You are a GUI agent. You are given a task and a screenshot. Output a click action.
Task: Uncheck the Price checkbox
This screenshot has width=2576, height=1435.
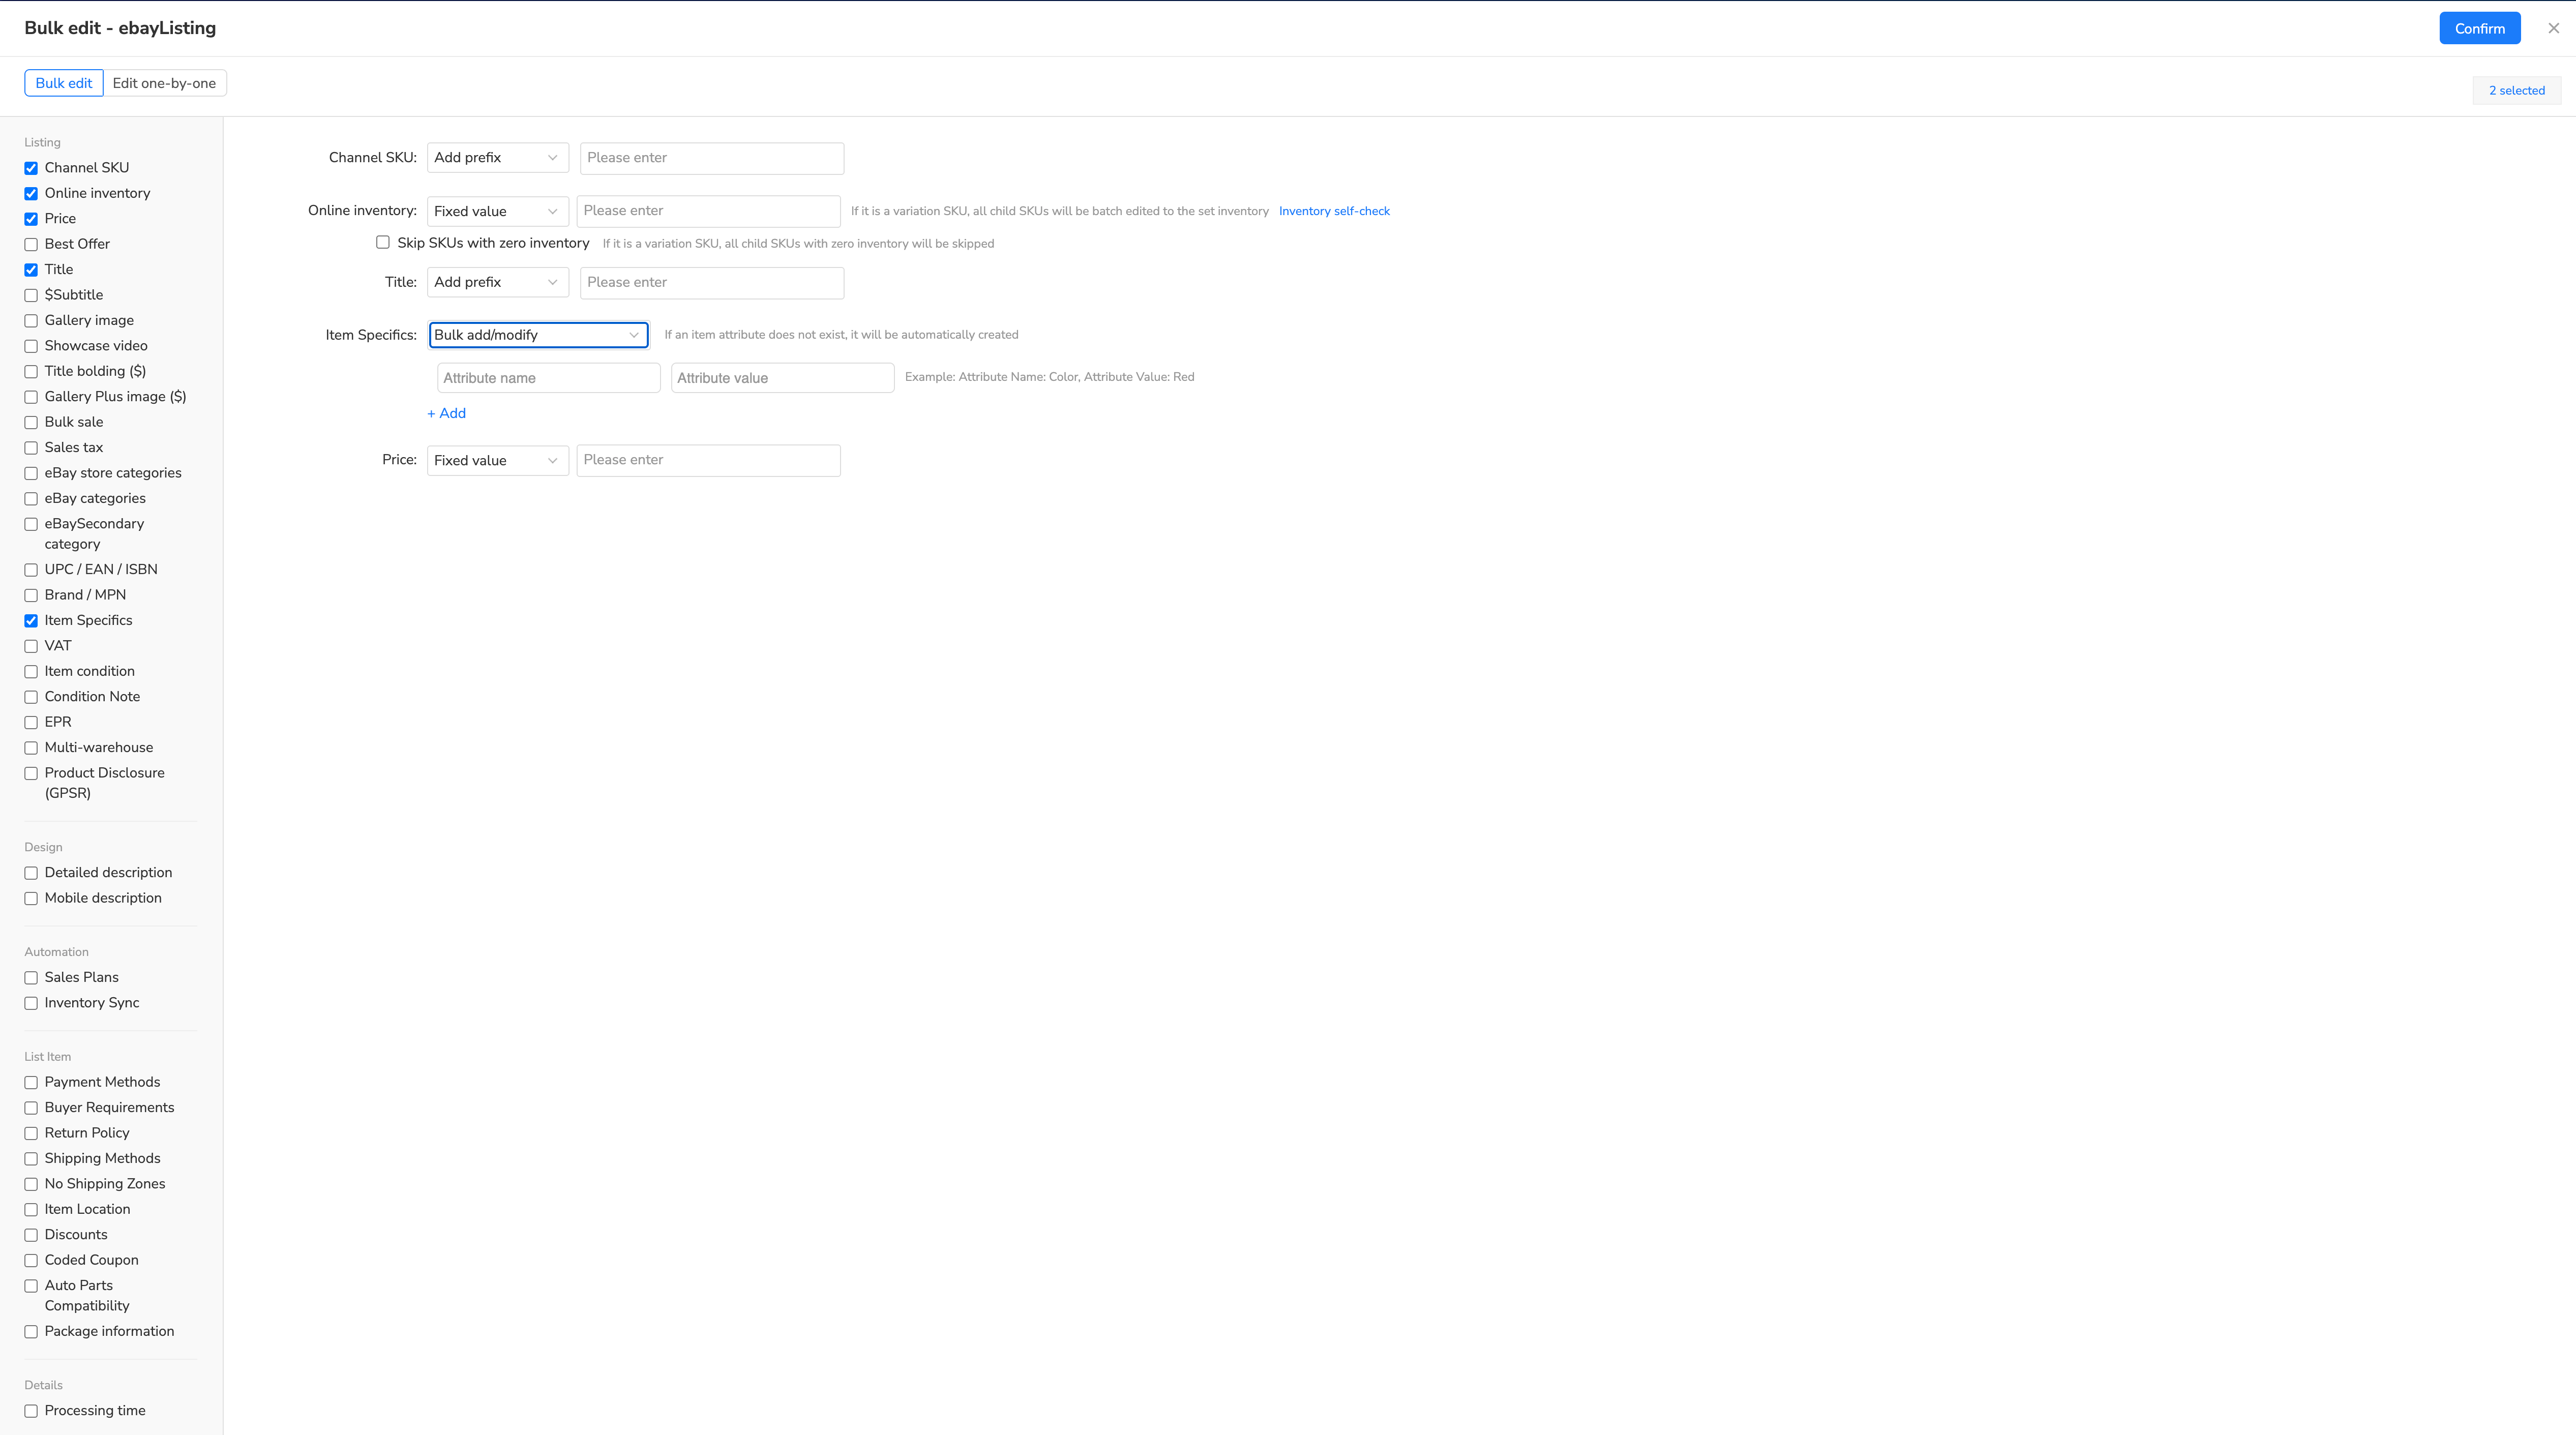(x=31, y=219)
